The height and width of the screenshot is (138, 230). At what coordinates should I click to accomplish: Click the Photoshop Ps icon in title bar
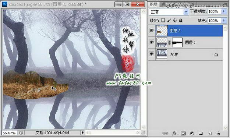coord(4,4)
